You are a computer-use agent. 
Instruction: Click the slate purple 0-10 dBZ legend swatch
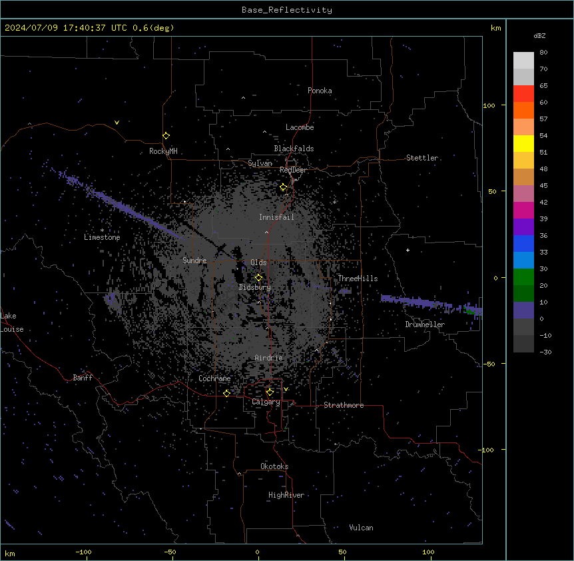click(x=523, y=310)
